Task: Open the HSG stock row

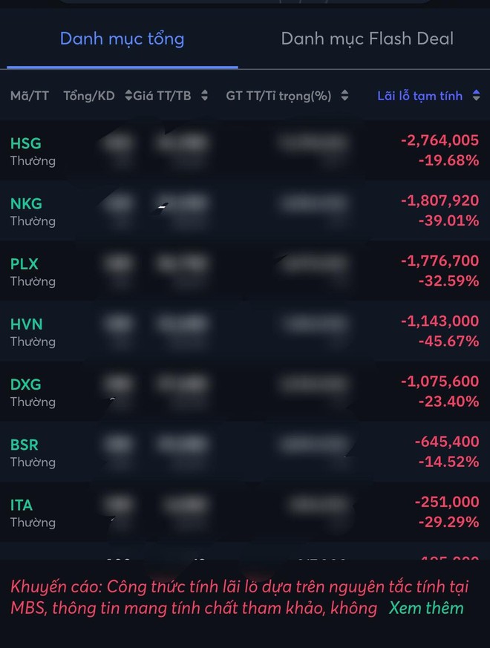Action: coord(26,143)
